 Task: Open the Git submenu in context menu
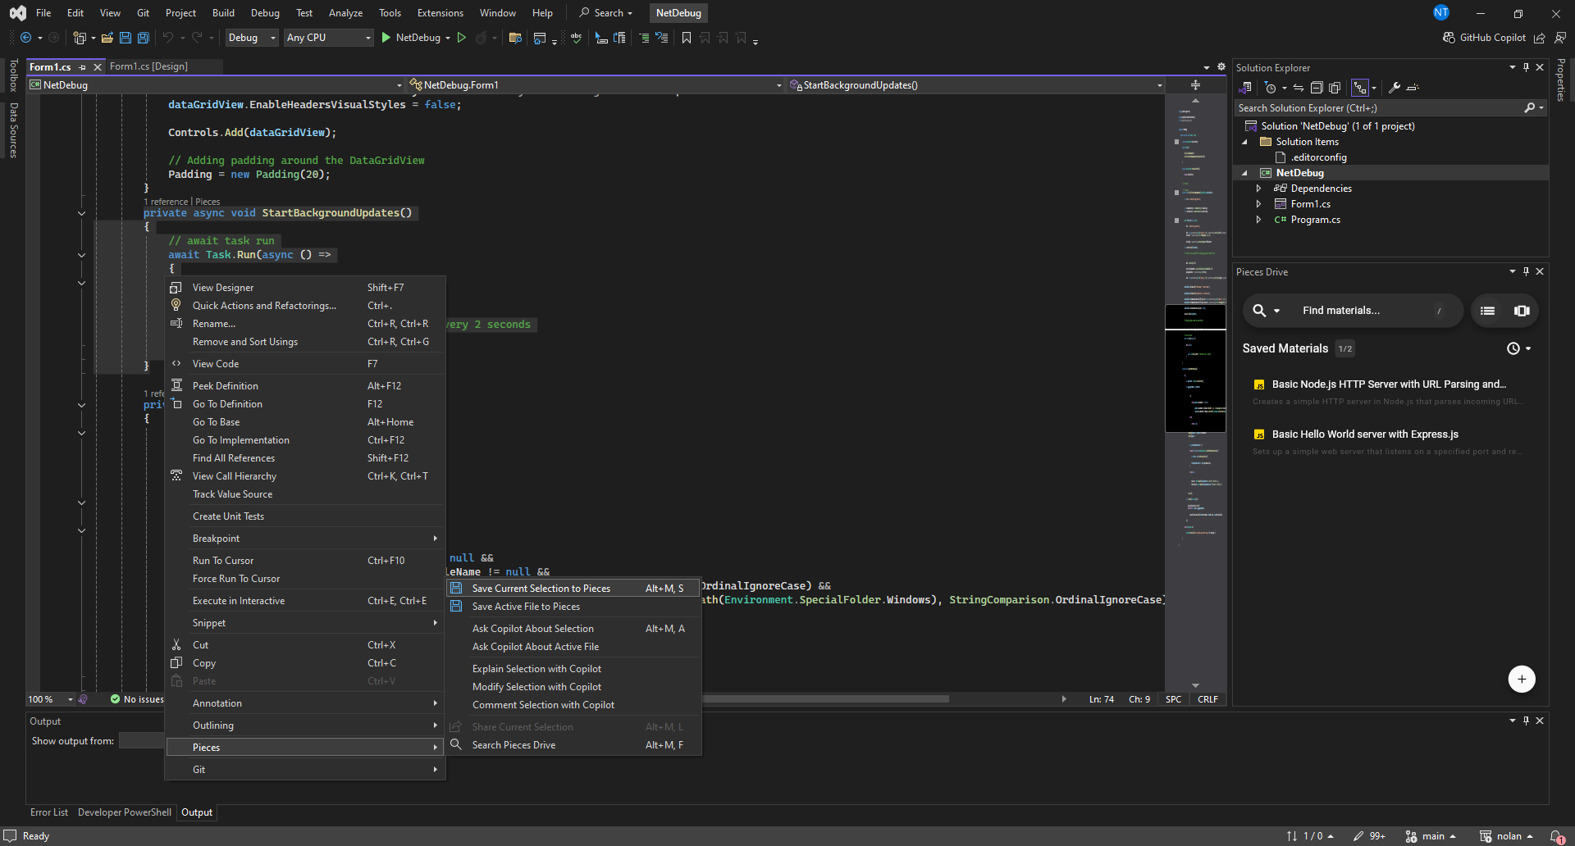305,770
